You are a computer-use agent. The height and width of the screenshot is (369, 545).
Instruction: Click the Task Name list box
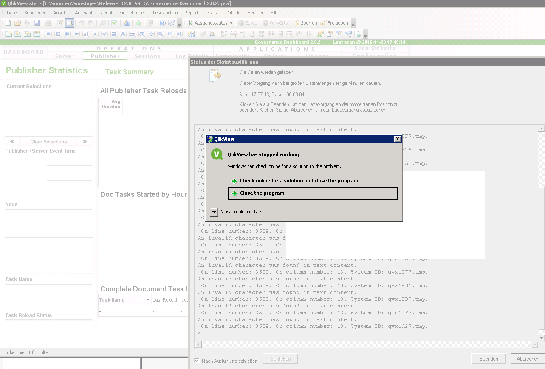click(48, 296)
